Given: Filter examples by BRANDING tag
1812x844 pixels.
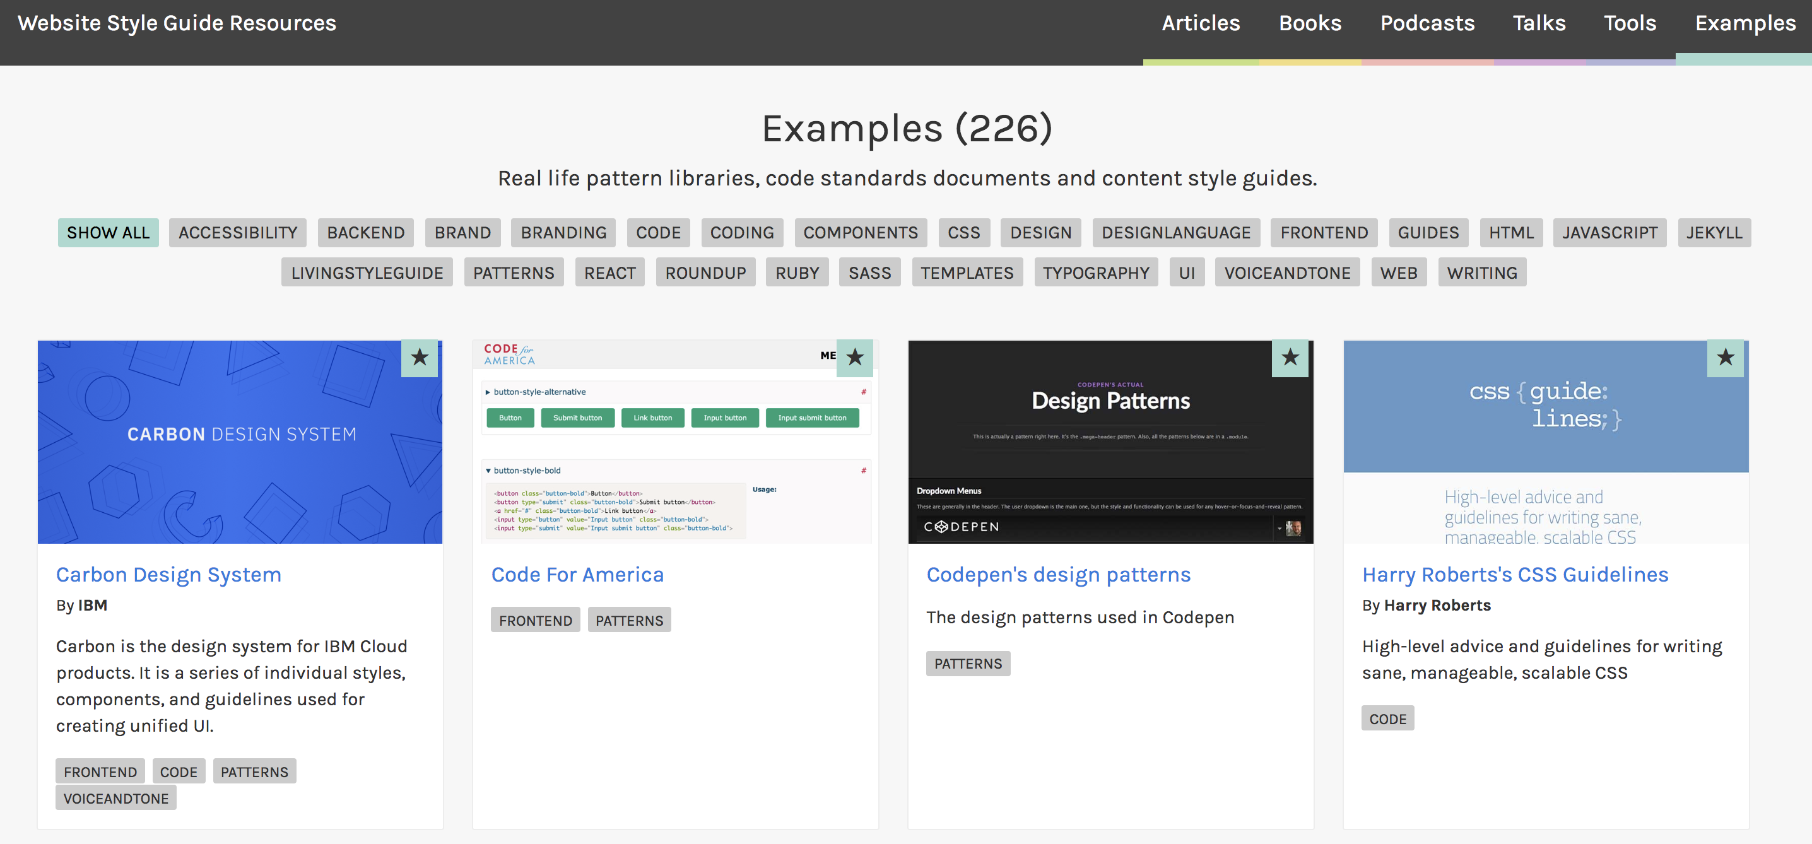Looking at the screenshot, I should pyautogui.click(x=563, y=233).
